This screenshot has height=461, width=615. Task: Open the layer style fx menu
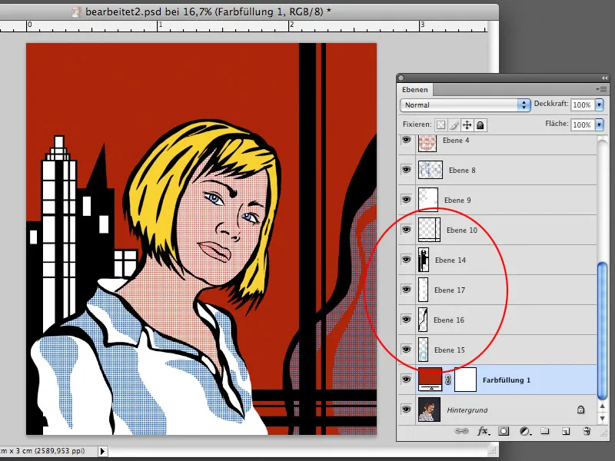click(x=484, y=431)
